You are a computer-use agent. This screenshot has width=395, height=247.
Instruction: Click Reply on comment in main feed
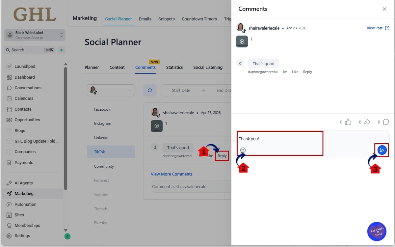click(222, 156)
